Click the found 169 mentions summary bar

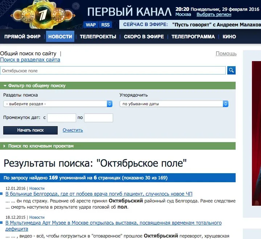(118, 178)
